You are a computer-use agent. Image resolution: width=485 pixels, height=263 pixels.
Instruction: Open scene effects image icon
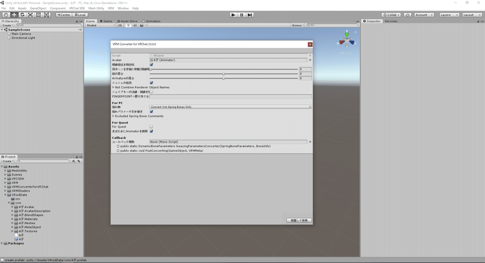(141, 25)
